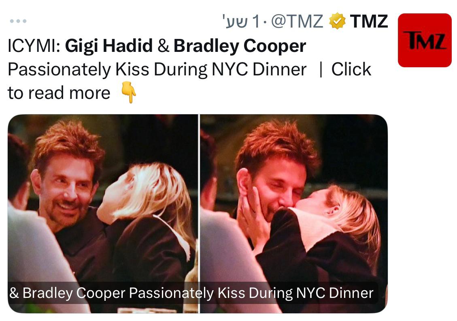The width and height of the screenshot is (457, 321).
Task: Click "Passionately Kiss During NYC Dinner" tweet line
Action: (x=157, y=70)
